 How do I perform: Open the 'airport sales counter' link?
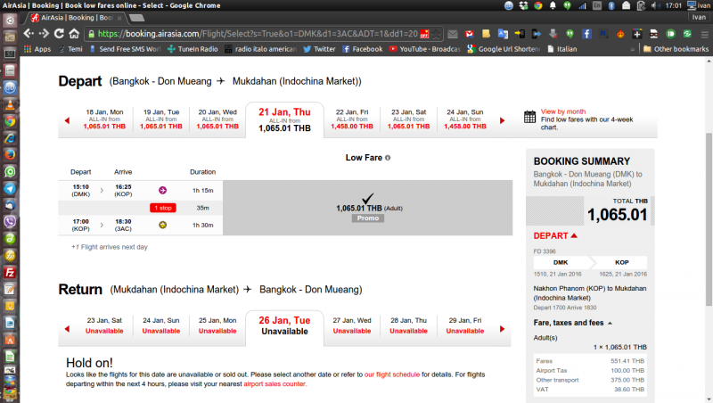[275, 384]
